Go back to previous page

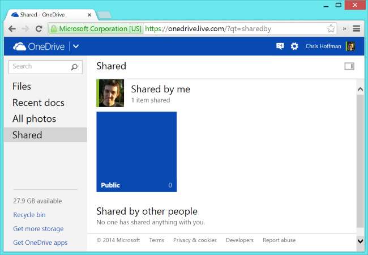point(12,28)
